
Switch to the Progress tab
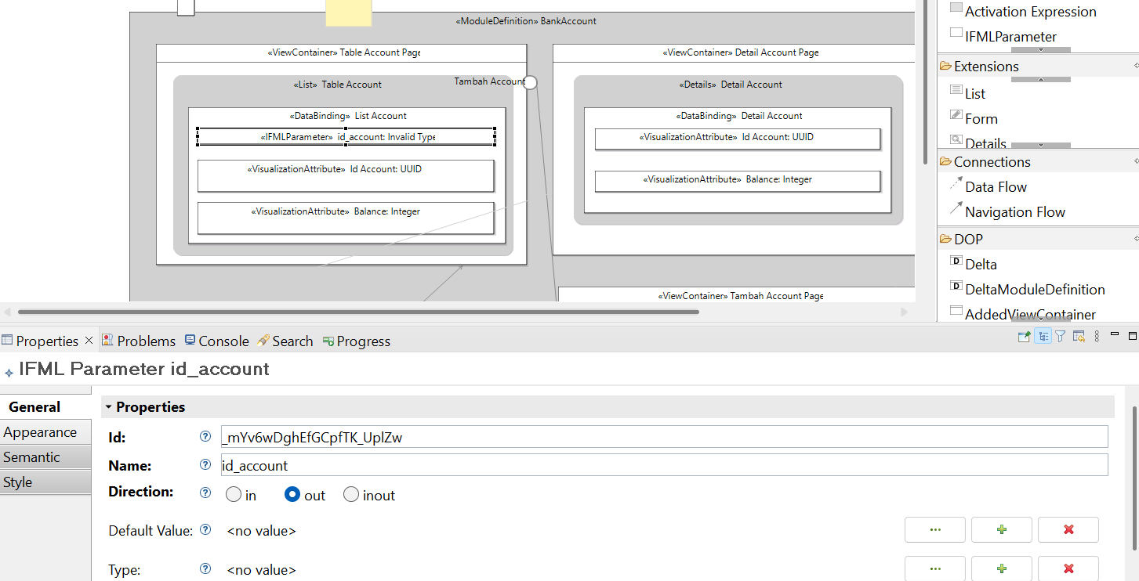click(x=357, y=341)
